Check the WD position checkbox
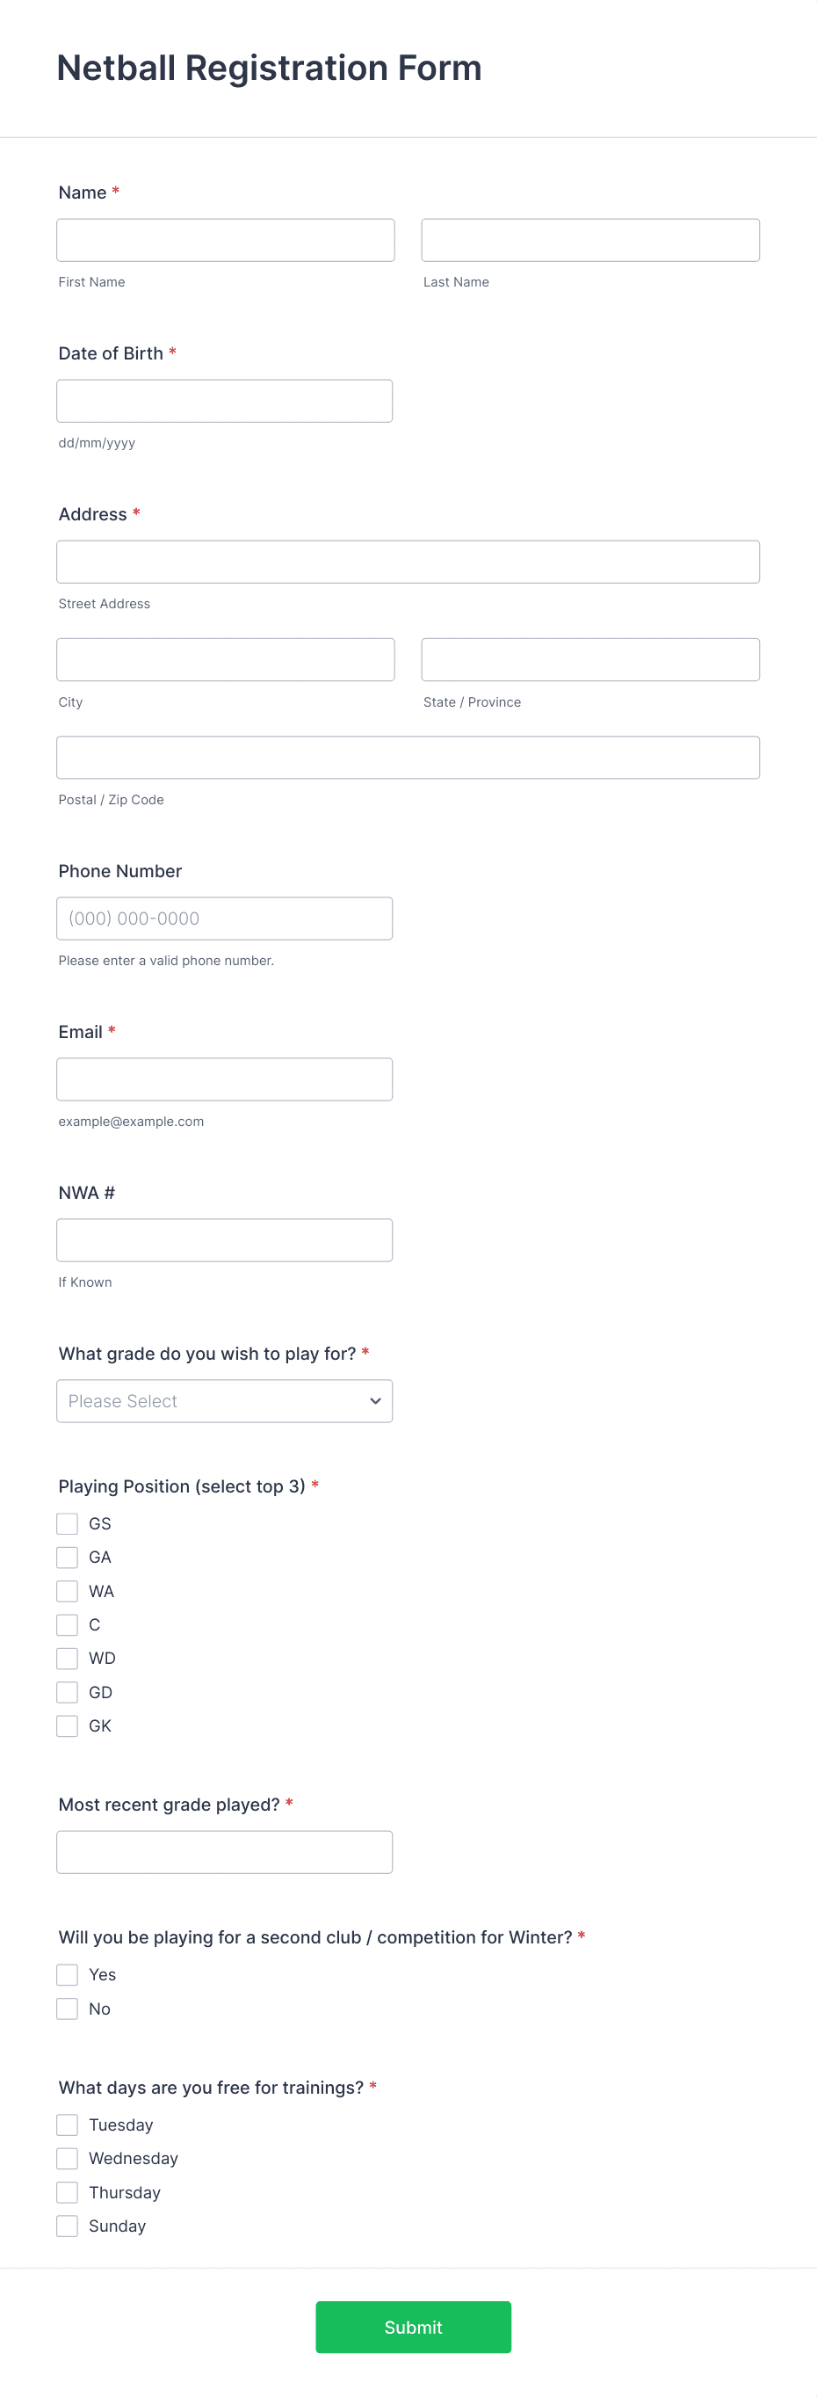 66,1657
